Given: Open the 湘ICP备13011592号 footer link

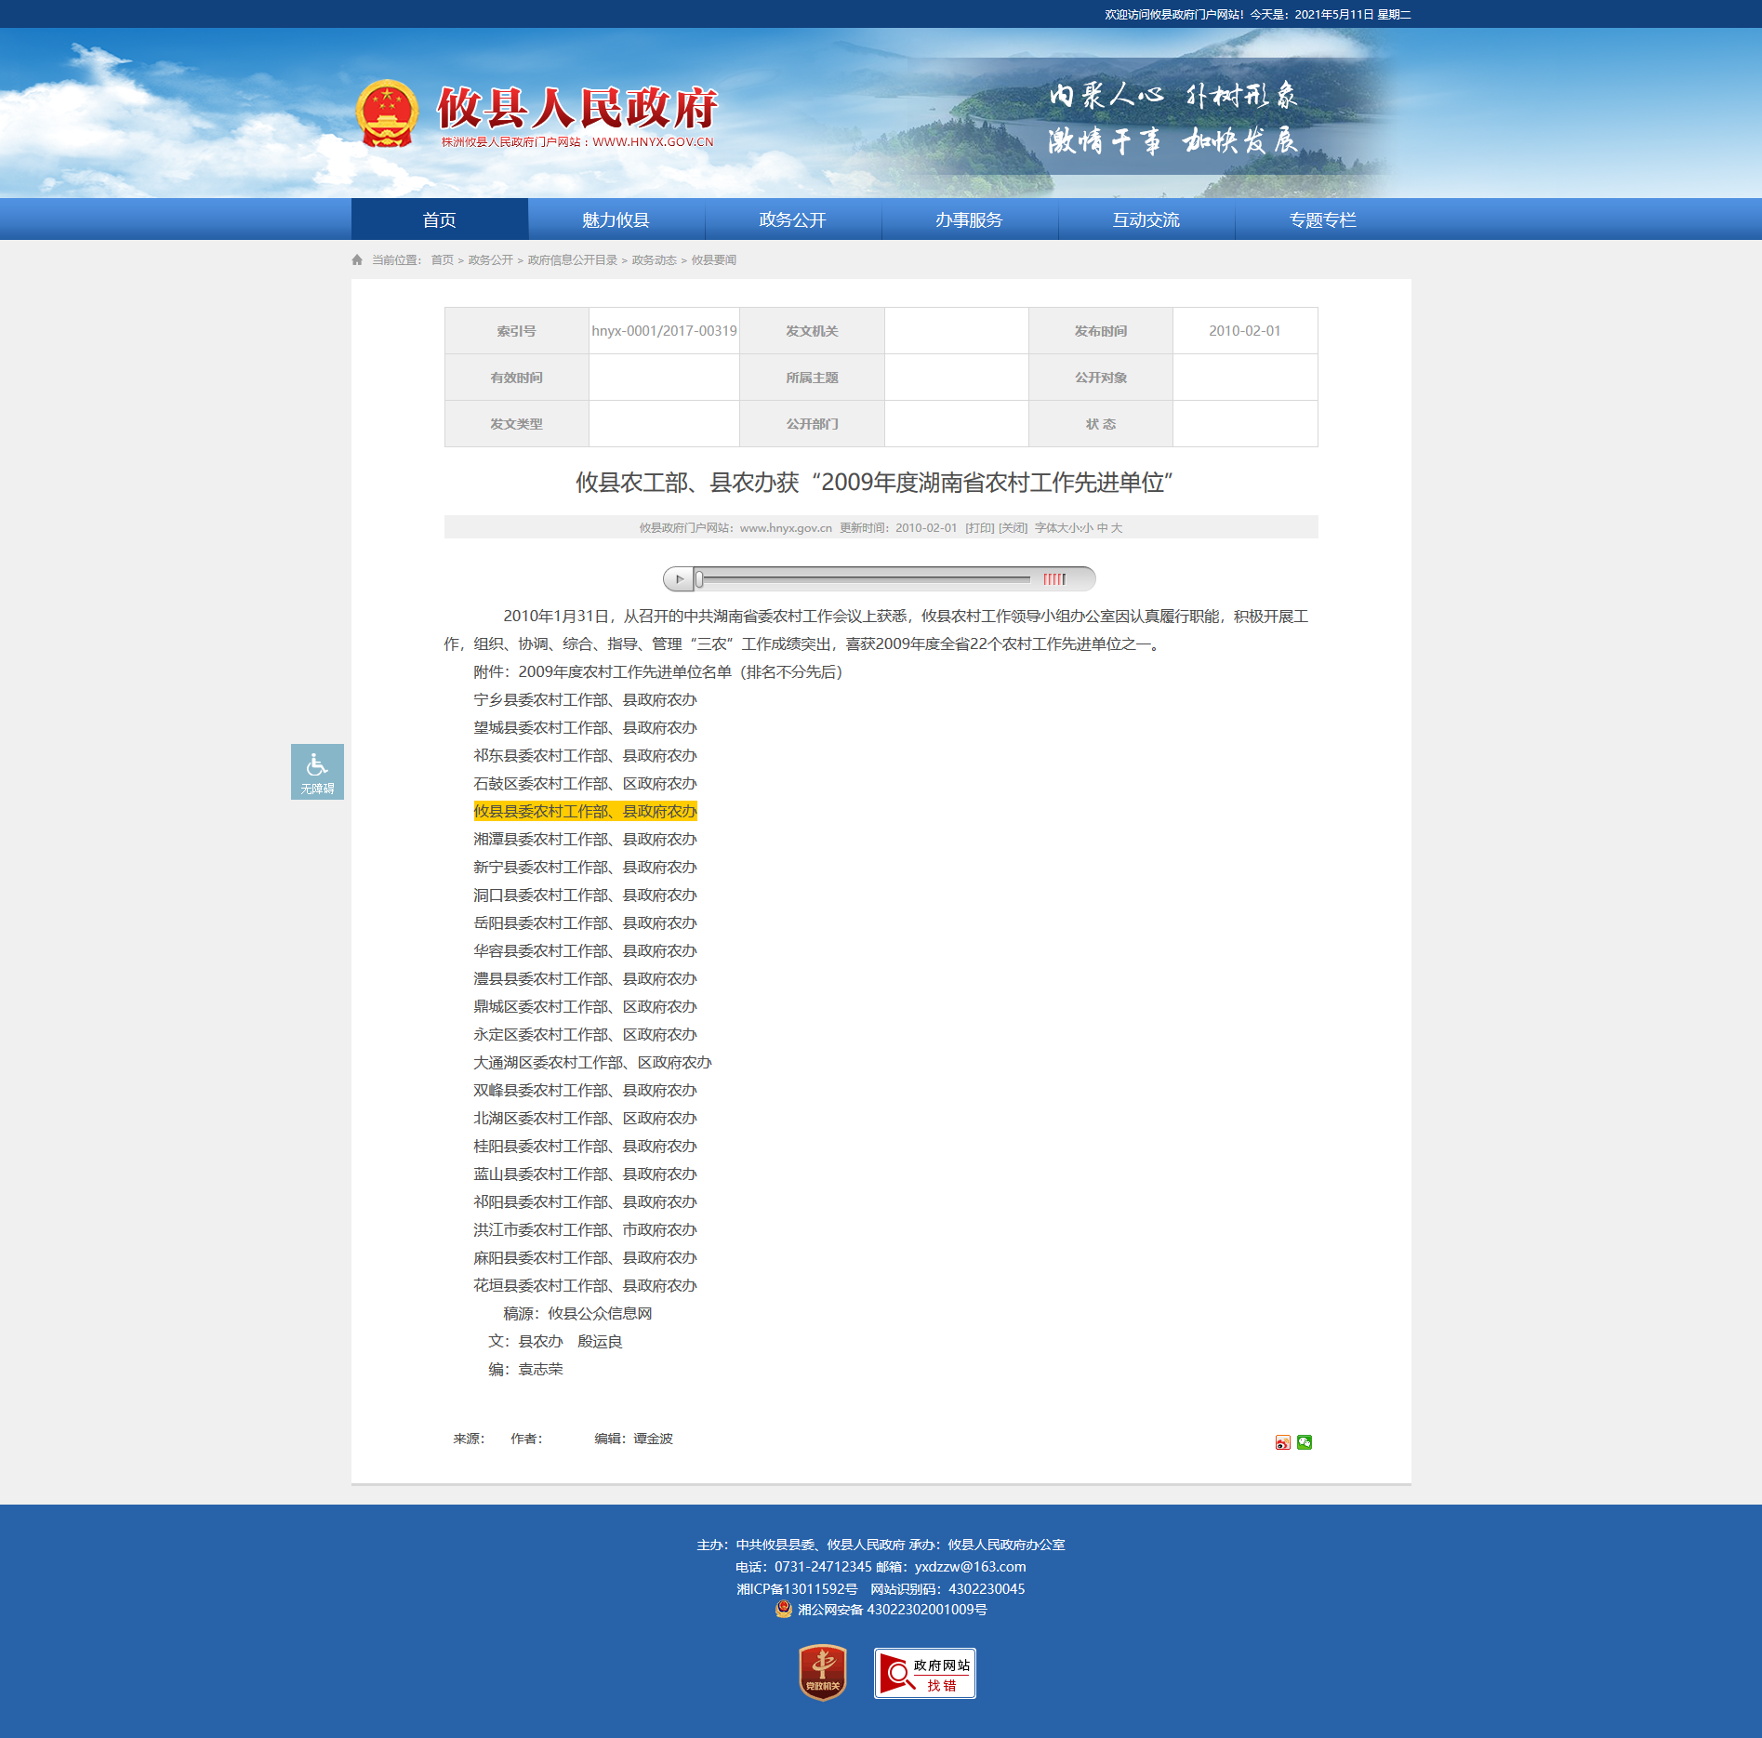Looking at the screenshot, I should pyautogui.click(x=797, y=1589).
